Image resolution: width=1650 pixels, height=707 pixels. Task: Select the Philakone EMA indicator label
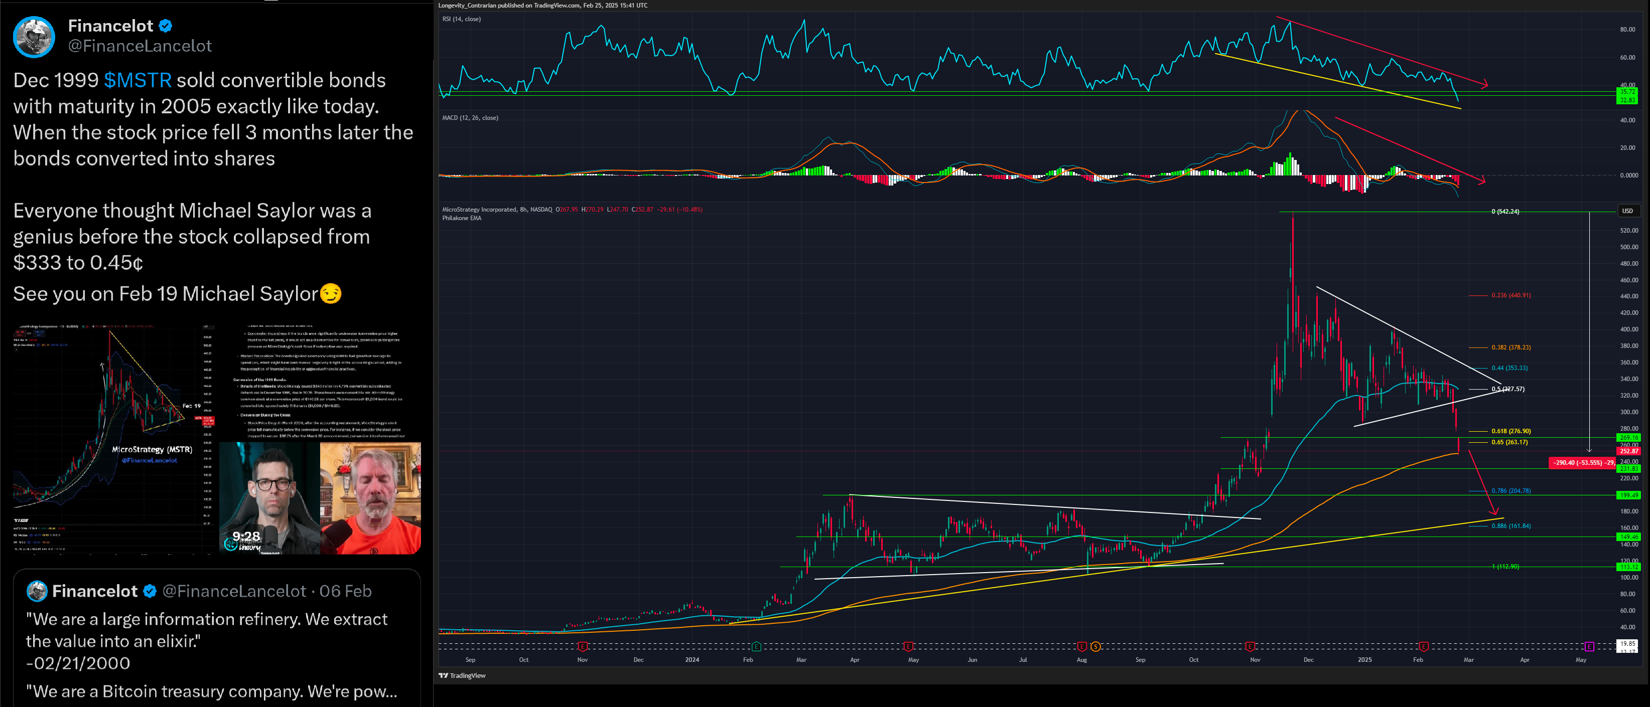tap(462, 218)
